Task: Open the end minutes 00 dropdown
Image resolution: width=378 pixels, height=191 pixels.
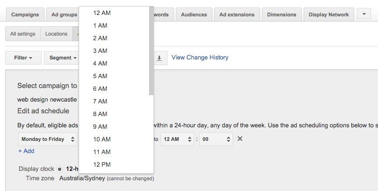Action: coord(216,139)
